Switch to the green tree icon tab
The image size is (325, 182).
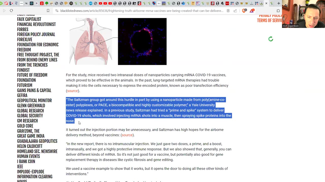coord(47,3)
